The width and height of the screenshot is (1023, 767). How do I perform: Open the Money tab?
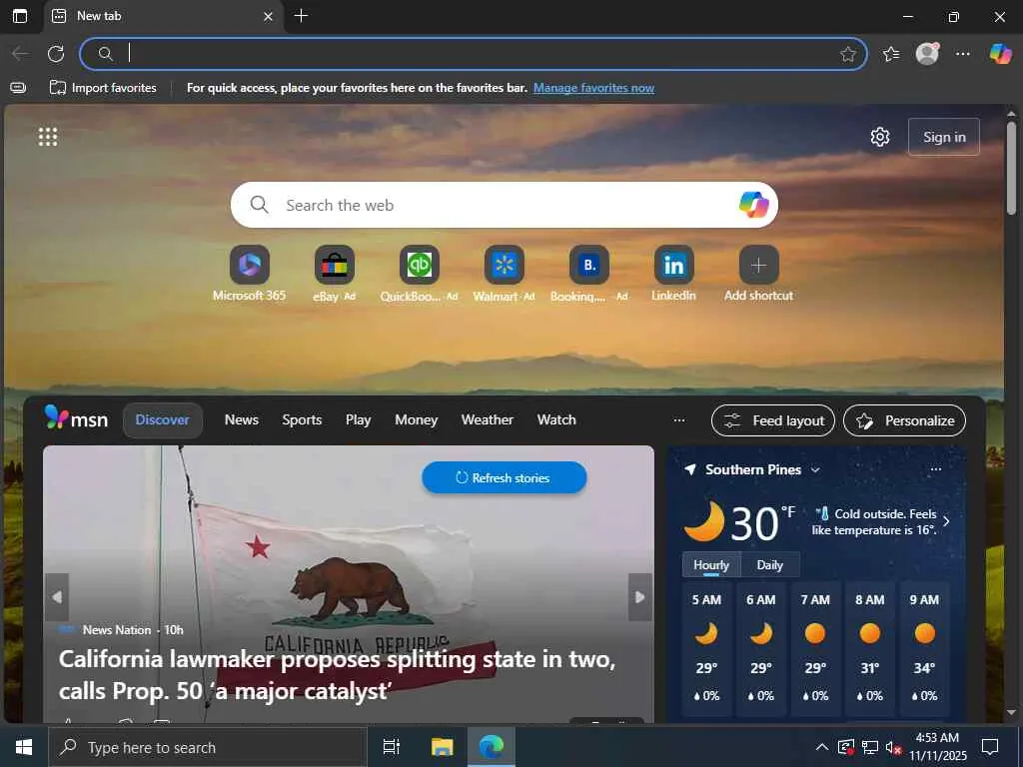[x=417, y=420]
